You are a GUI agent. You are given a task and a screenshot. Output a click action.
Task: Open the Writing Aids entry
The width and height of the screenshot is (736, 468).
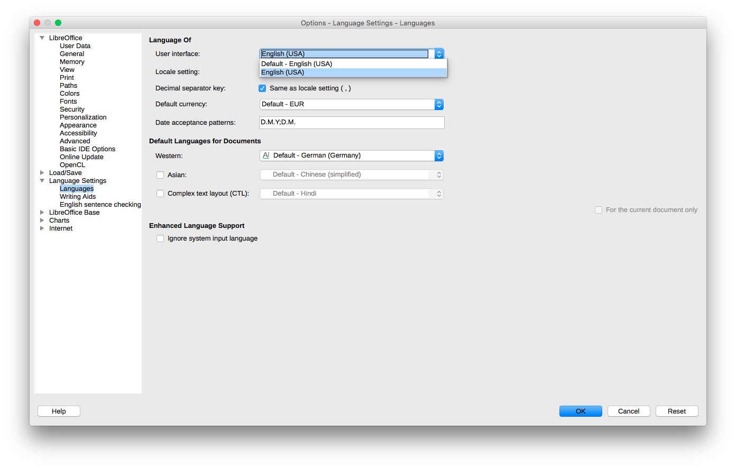click(x=78, y=197)
